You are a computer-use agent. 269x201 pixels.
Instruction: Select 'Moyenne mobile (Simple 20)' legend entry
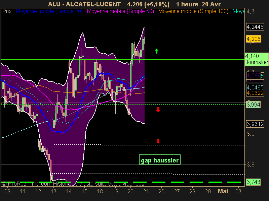click(x=49, y=11)
